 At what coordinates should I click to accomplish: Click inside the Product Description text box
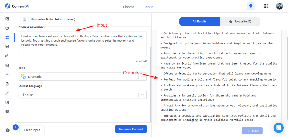pos(82,45)
